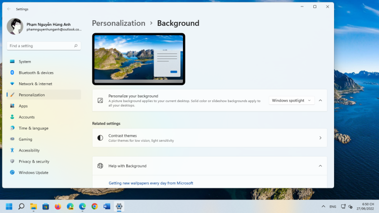Click the Accessibility figure icon
This screenshot has width=379, height=213.
point(12,150)
